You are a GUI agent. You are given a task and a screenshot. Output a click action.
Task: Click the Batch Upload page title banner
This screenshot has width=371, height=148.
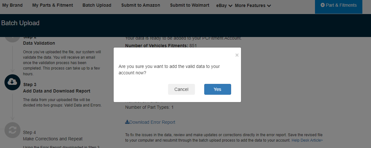pos(20,23)
